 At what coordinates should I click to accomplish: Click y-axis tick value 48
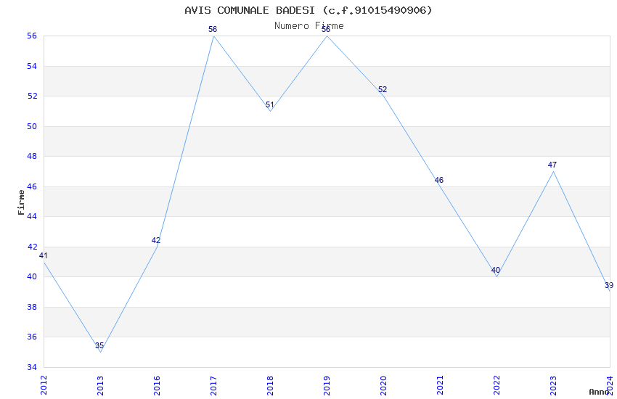coord(32,156)
